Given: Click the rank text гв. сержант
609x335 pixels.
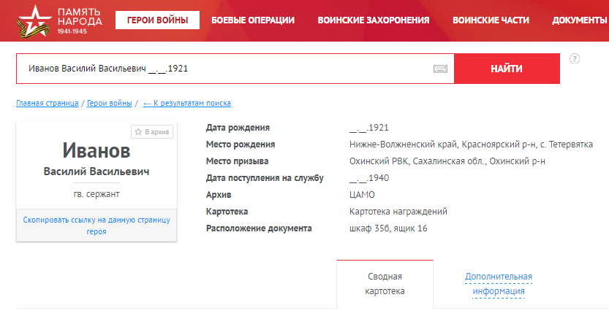Looking at the screenshot, I should click(97, 194).
